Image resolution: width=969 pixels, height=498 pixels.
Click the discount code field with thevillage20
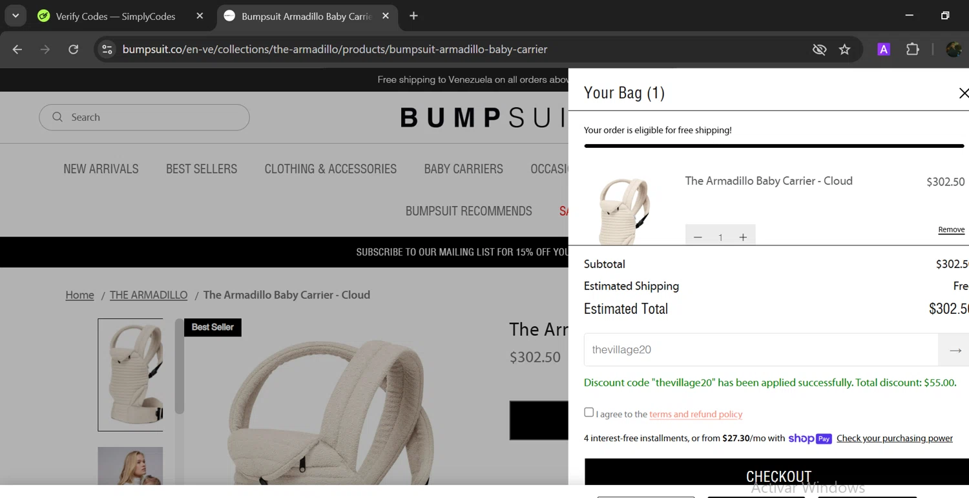tap(761, 349)
